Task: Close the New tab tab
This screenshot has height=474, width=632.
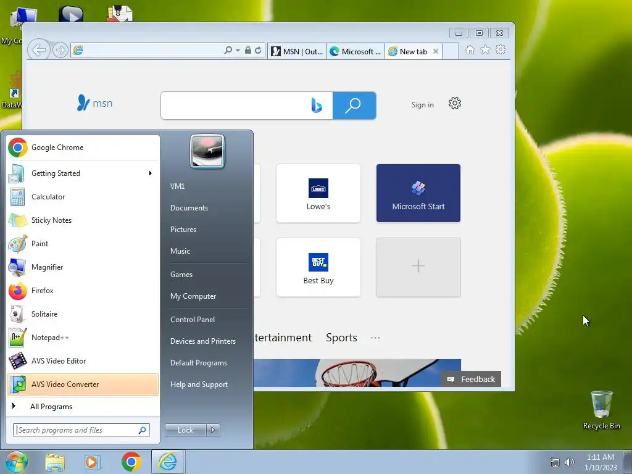Action: (435, 51)
